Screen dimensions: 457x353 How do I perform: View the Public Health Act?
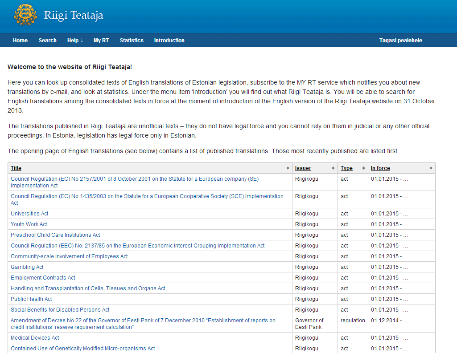coord(31,299)
